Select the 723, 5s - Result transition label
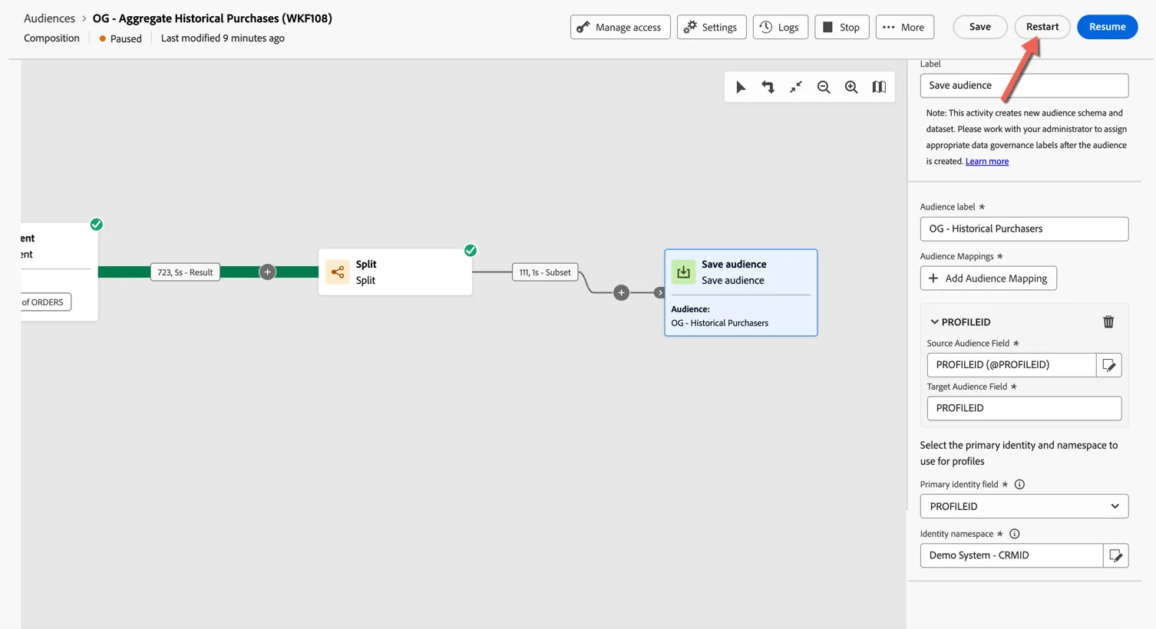Screen dimensions: 1156x629 [185, 272]
